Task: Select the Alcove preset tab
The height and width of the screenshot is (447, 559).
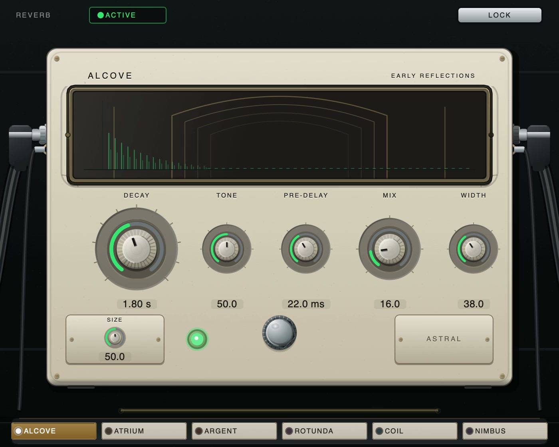Action: point(54,431)
